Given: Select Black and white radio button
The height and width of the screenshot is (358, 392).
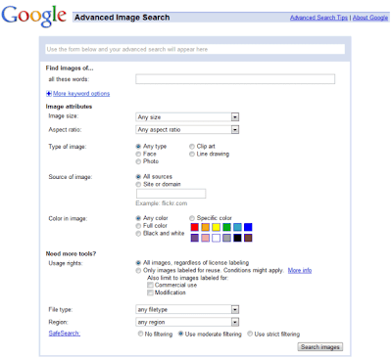Looking at the screenshot, I should click(138, 234).
